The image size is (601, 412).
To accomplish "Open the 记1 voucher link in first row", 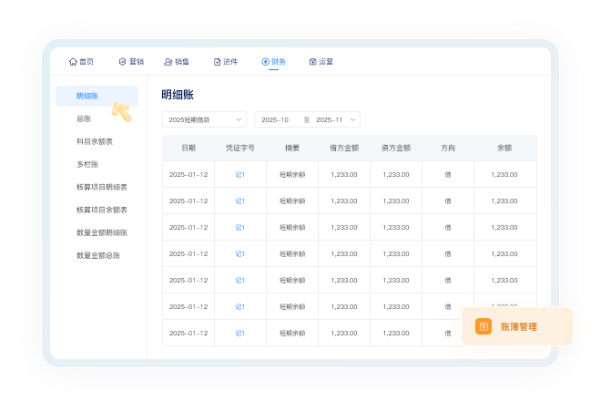I will tap(240, 174).
